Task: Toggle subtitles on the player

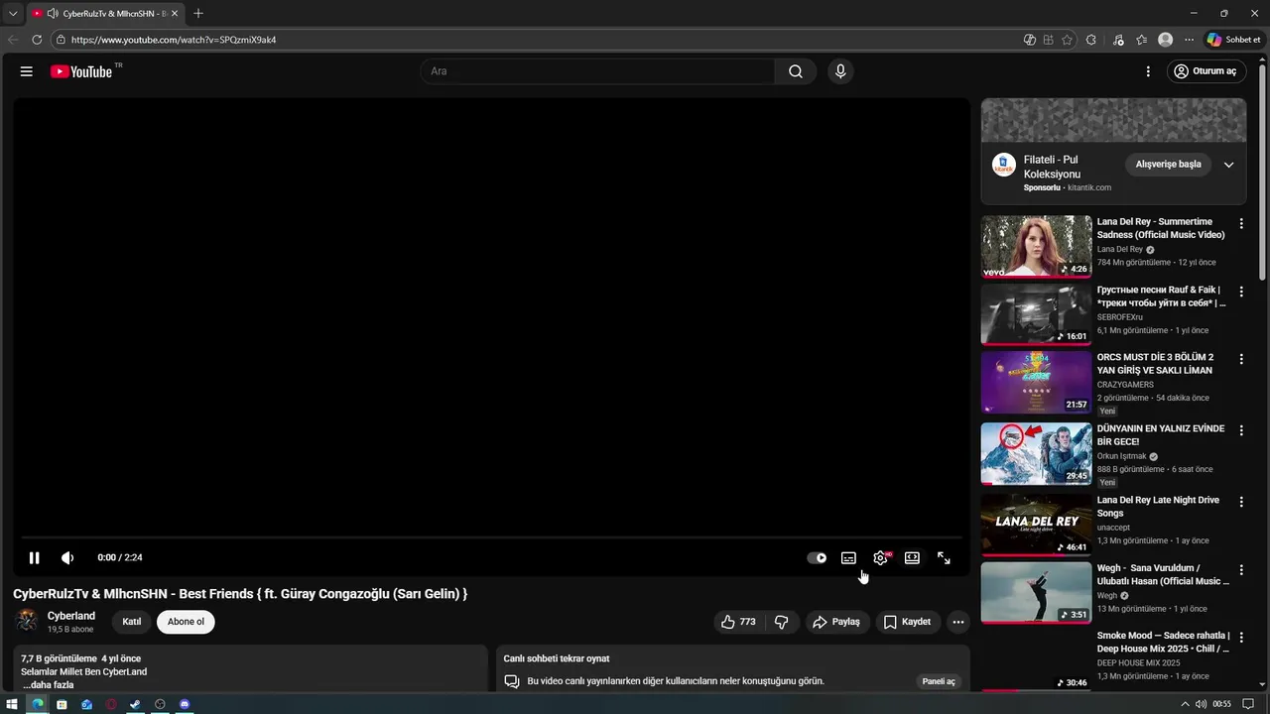Action: coord(848,558)
